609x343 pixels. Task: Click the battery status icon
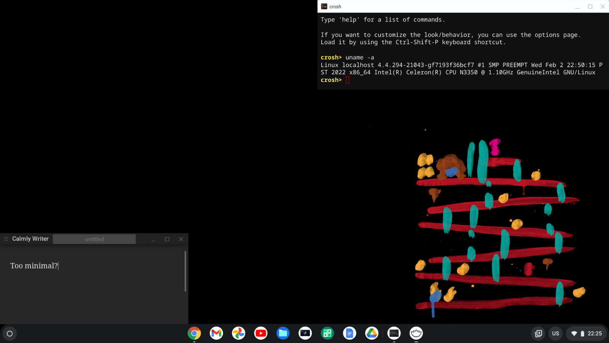(582, 333)
